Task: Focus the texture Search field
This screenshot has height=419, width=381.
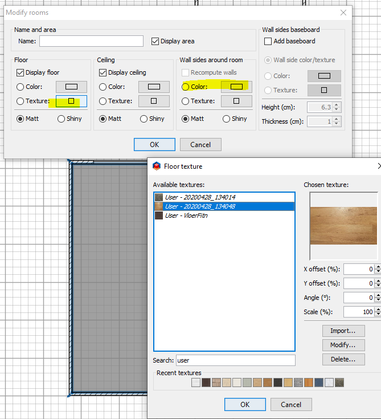Action: [236, 360]
